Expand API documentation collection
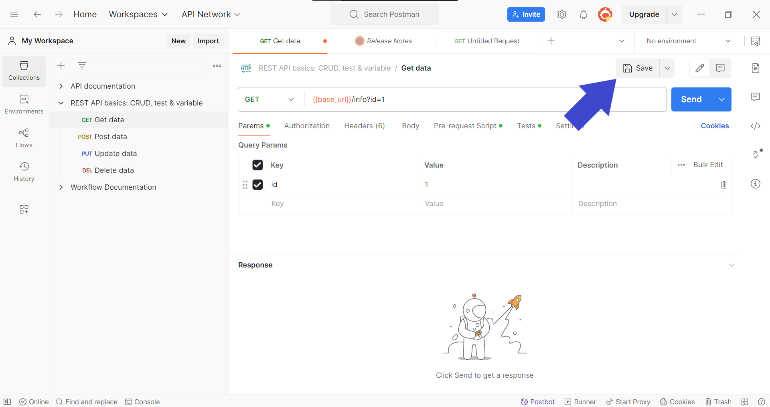Image resolution: width=770 pixels, height=407 pixels. pyautogui.click(x=61, y=86)
